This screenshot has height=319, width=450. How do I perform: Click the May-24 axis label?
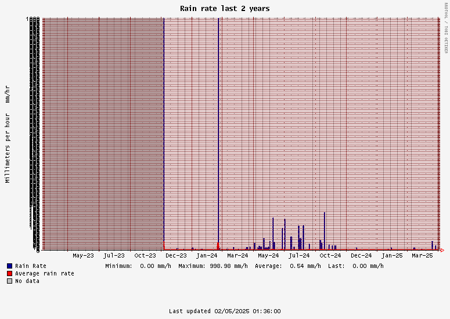[268, 255]
